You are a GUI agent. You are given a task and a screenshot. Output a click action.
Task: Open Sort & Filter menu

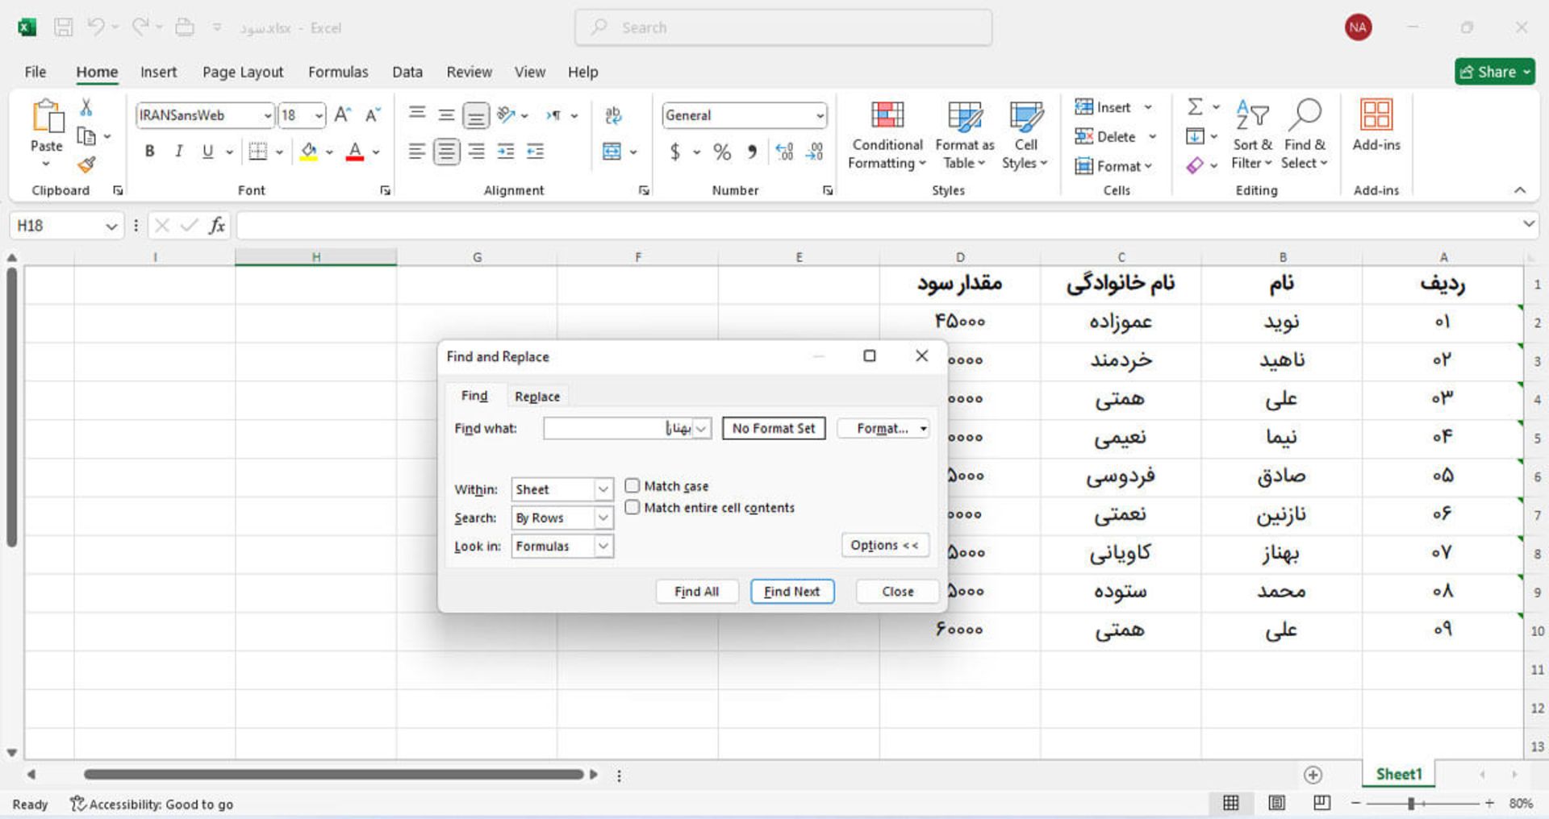1251,135
